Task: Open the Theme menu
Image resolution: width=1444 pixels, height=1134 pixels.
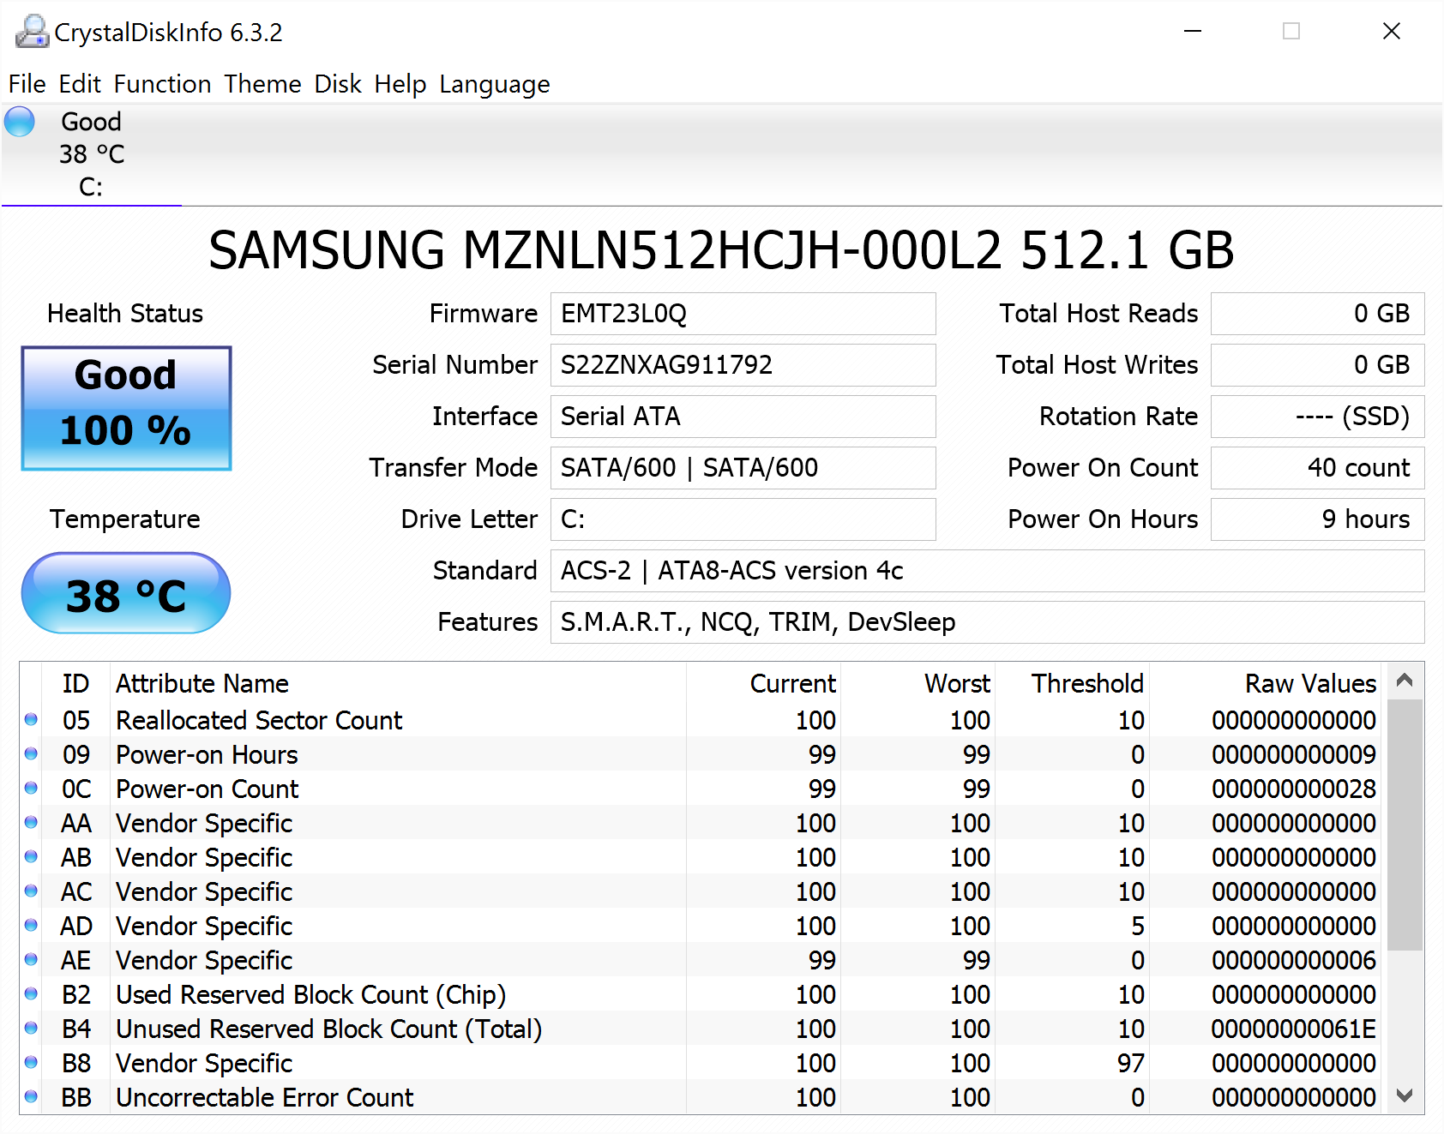Action: (x=262, y=84)
